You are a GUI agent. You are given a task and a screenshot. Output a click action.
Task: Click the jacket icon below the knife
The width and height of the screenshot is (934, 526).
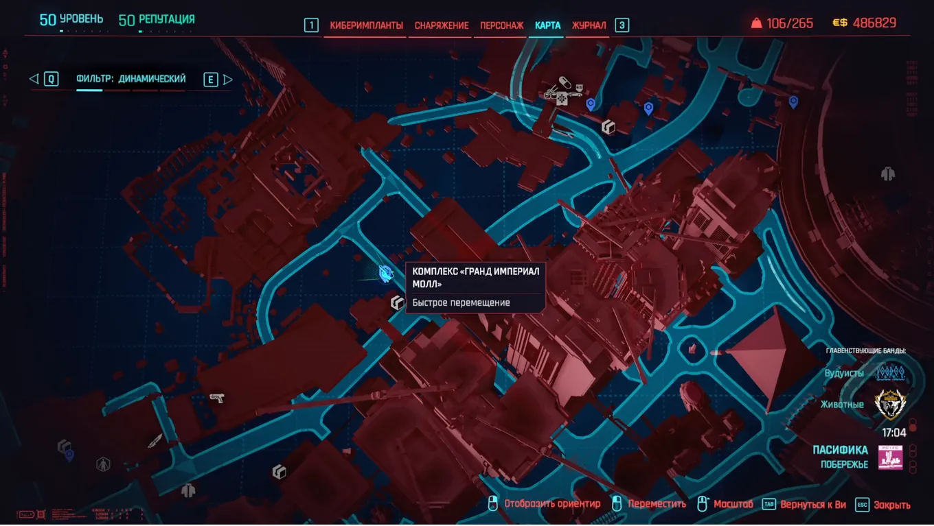187,490
